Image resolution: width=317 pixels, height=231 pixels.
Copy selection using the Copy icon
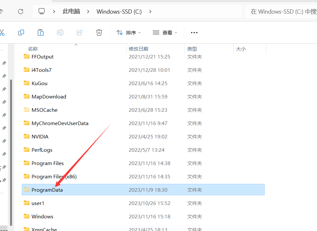pyautogui.click(x=21, y=32)
